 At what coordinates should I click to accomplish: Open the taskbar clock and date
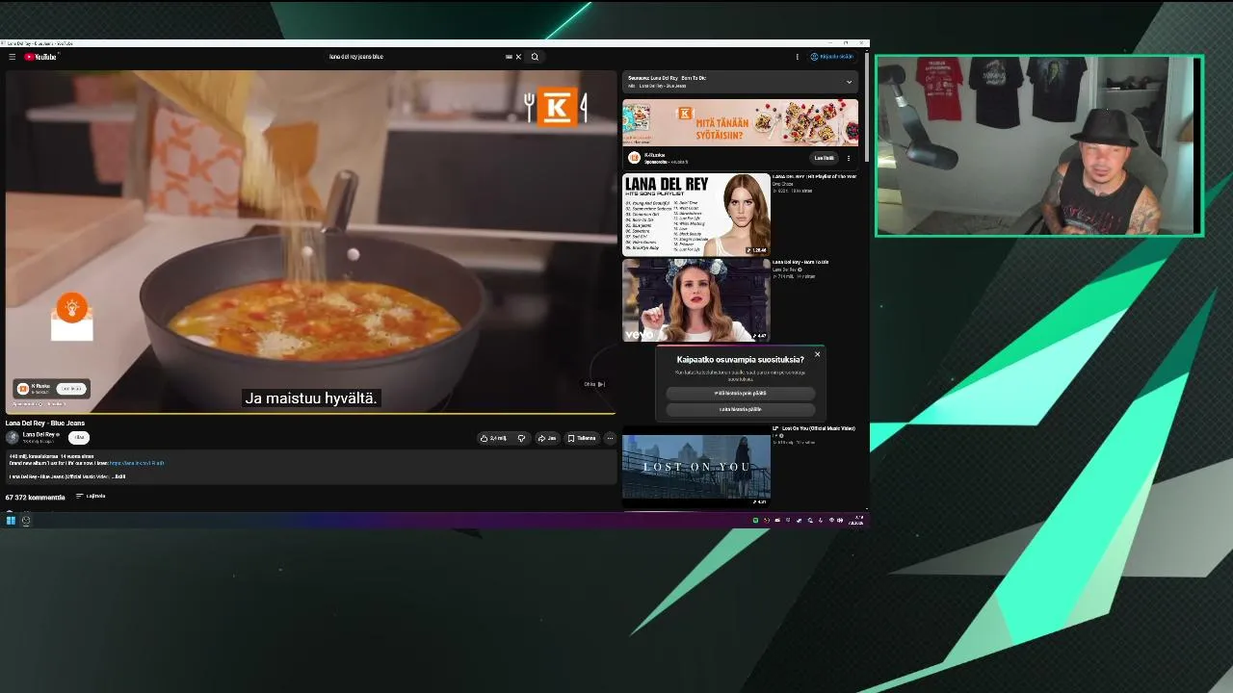click(856, 521)
